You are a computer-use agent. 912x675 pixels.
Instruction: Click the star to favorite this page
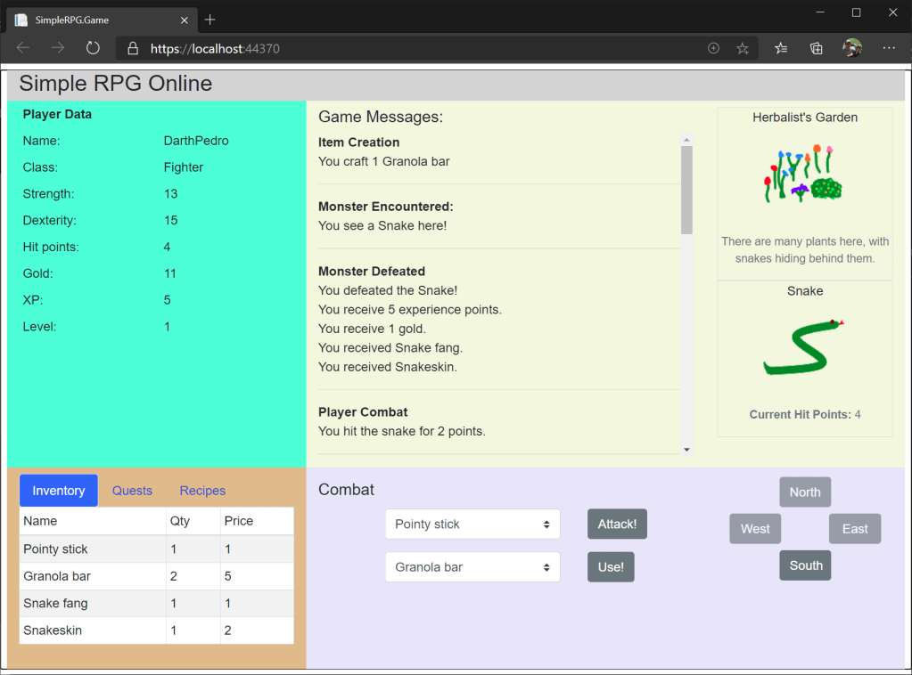coord(743,49)
